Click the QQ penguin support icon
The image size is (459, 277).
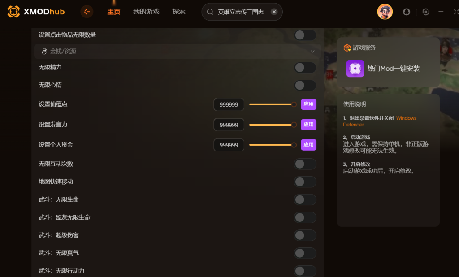click(x=407, y=12)
